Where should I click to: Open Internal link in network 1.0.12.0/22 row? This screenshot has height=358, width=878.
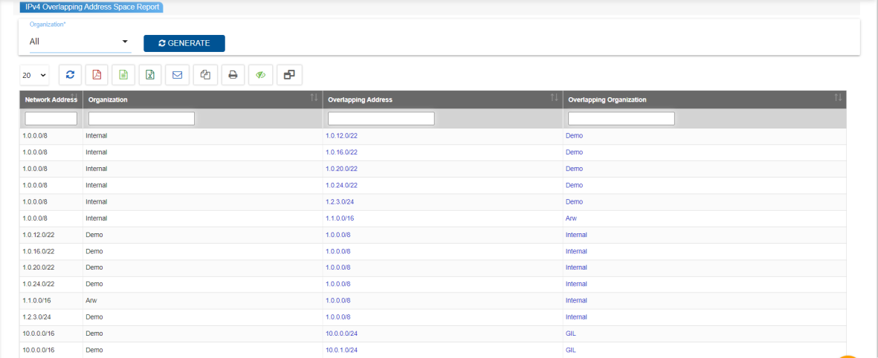pyautogui.click(x=577, y=235)
